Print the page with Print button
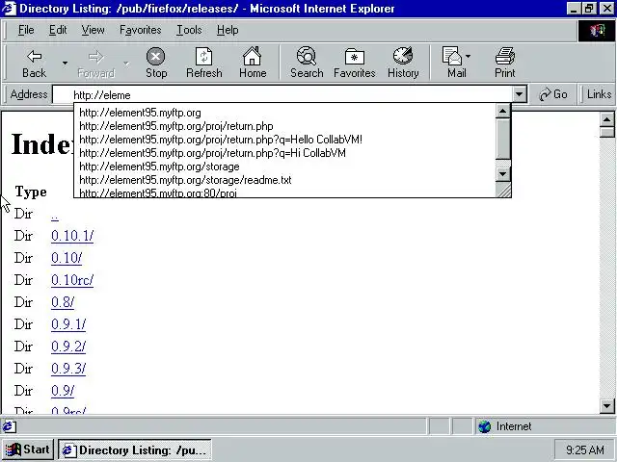617x462 pixels. [x=505, y=64]
